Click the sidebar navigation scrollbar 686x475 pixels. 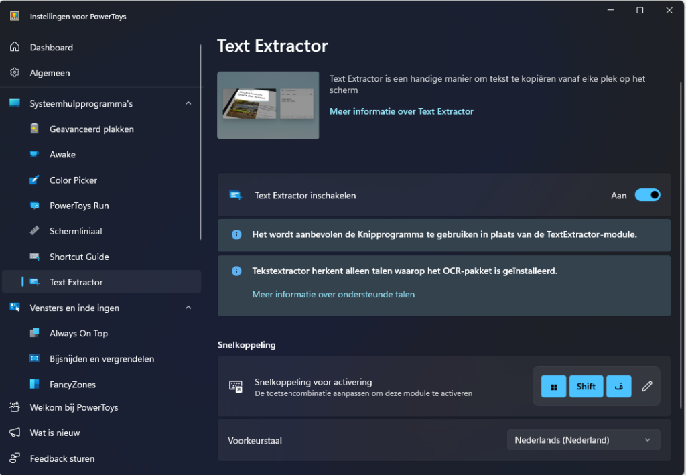pyautogui.click(x=201, y=142)
